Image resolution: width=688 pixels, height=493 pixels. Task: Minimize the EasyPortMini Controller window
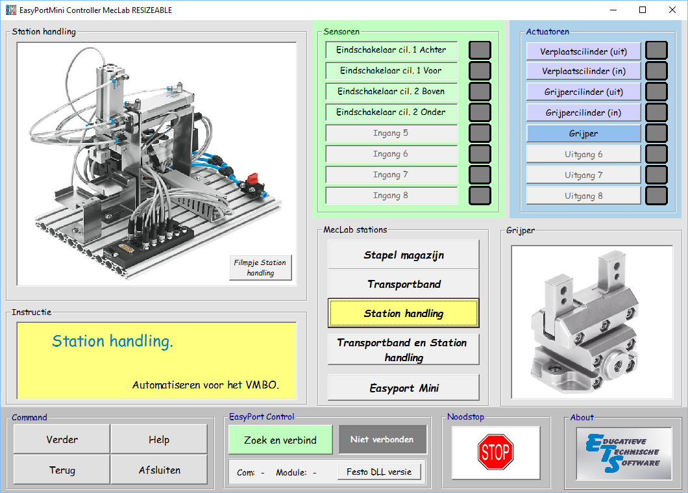(x=613, y=10)
